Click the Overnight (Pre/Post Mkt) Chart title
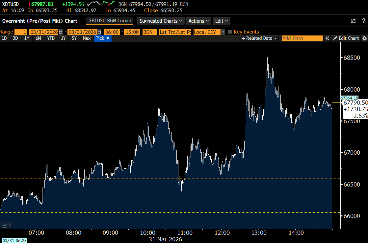 [39, 21]
